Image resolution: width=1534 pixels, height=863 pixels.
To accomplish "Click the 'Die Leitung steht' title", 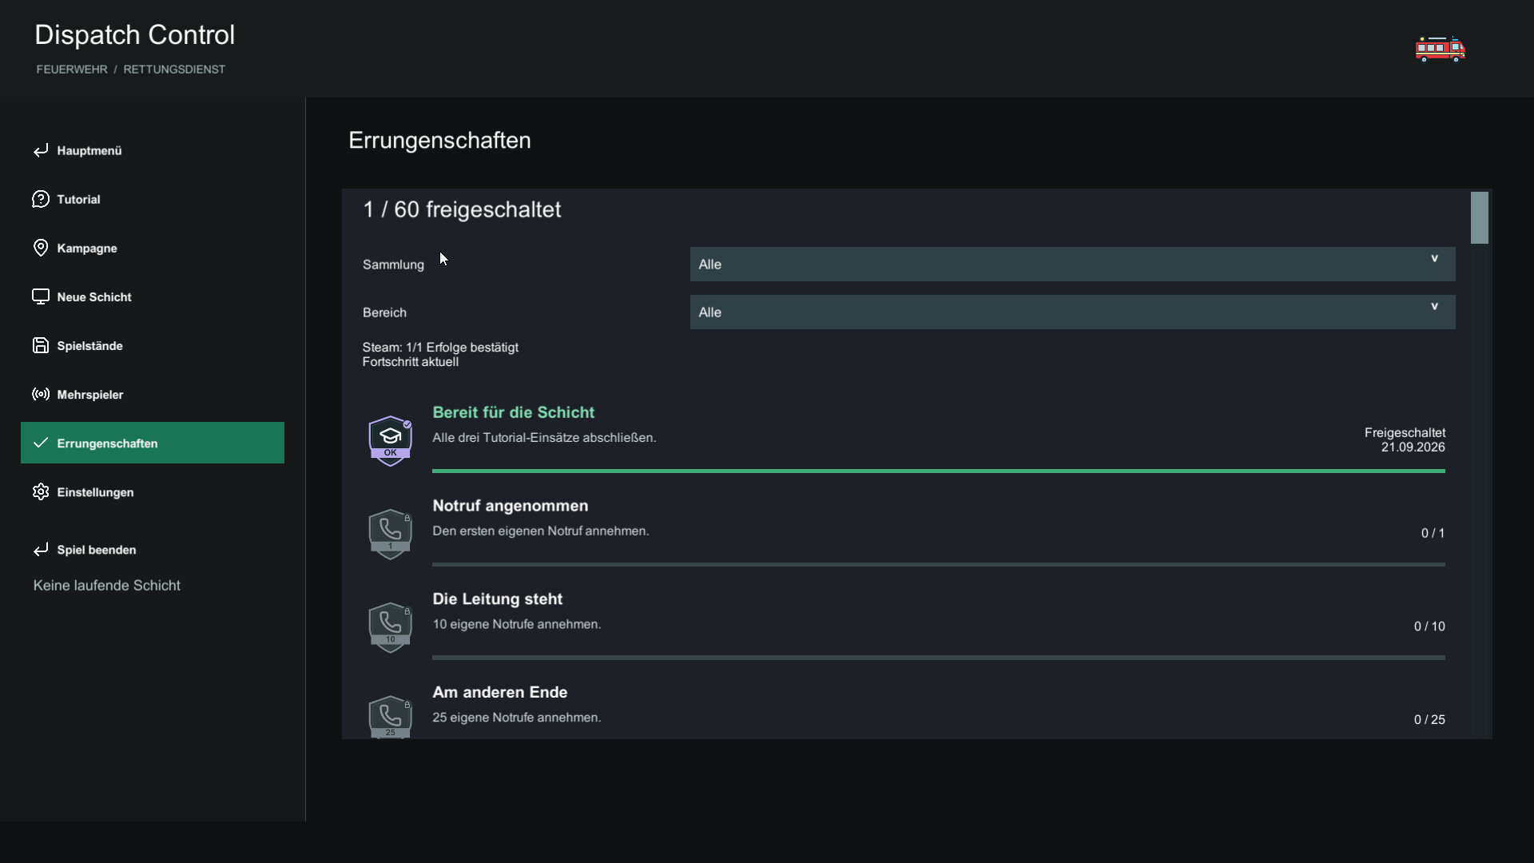I will click(x=498, y=599).
